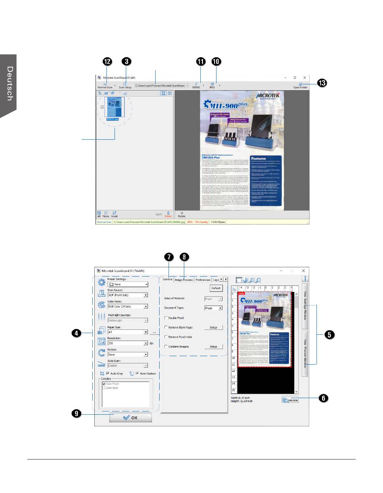Select the scan frame tool in TWAIN preview
The width and height of the screenshot is (383, 493).
point(239,280)
